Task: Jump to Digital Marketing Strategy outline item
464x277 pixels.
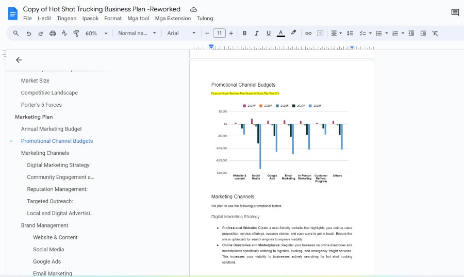Action: 59,165
